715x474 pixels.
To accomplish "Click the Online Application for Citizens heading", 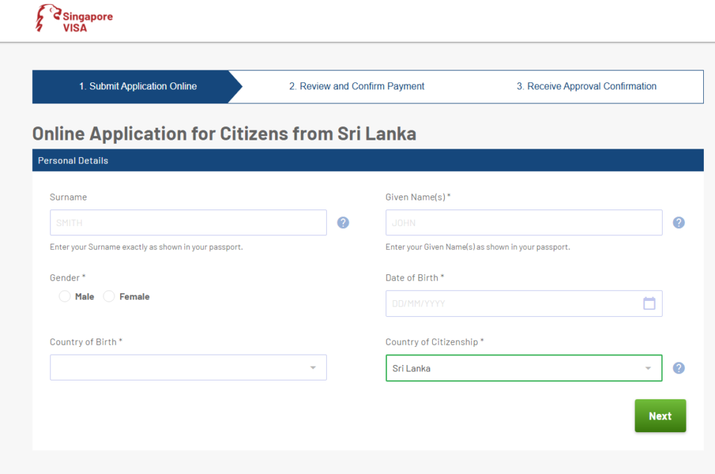I will [x=224, y=133].
